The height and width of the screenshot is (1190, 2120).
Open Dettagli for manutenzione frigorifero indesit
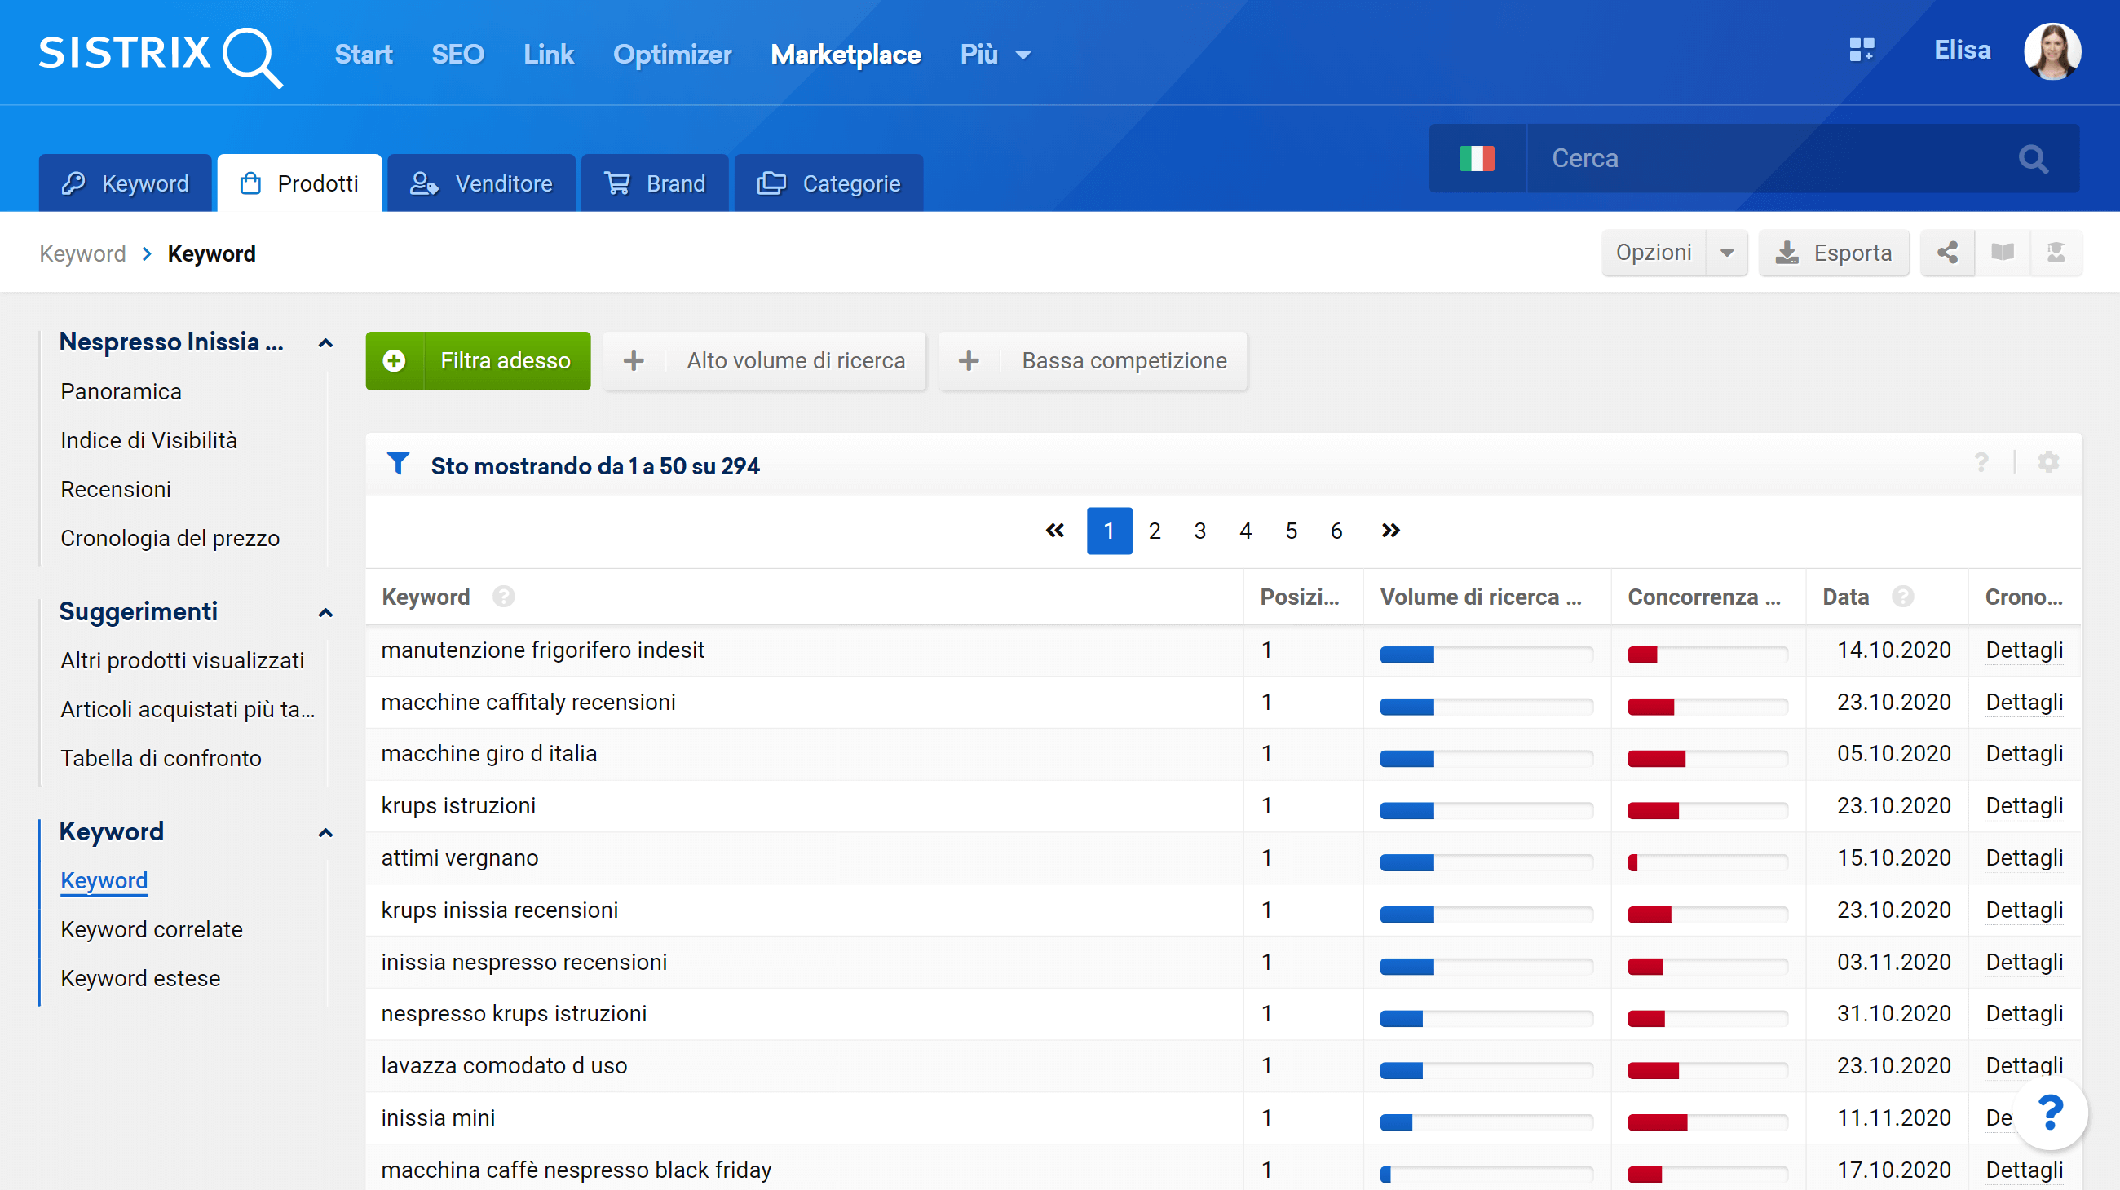(x=2024, y=650)
